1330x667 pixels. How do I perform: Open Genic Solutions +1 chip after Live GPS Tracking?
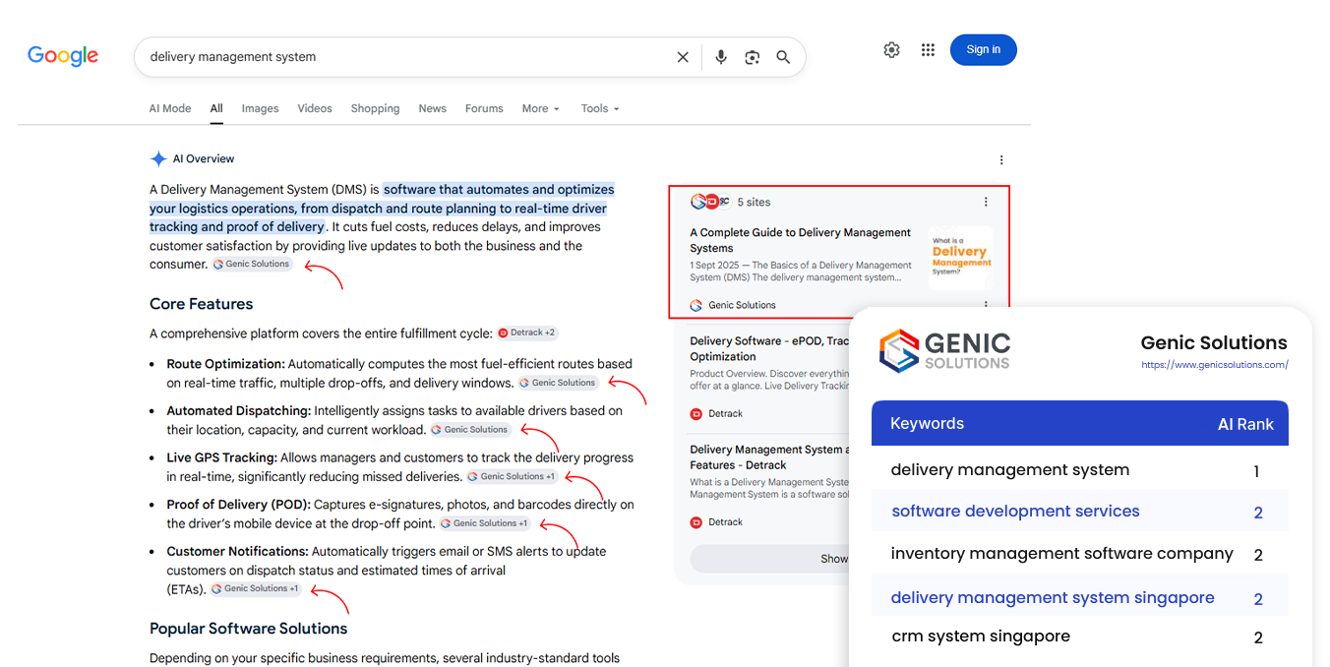(x=512, y=476)
